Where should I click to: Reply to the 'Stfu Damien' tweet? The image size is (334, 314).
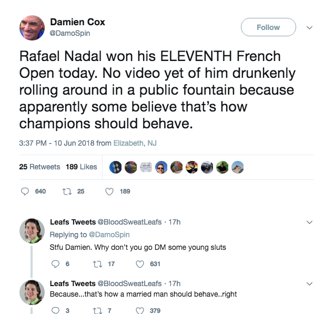click(55, 264)
